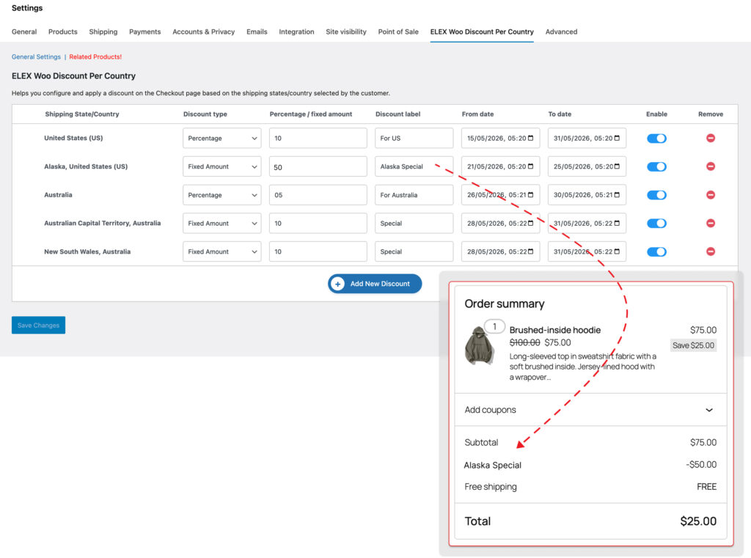Open the General Settings link
The height and width of the screenshot is (558, 751).
pyautogui.click(x=36, y=56)
